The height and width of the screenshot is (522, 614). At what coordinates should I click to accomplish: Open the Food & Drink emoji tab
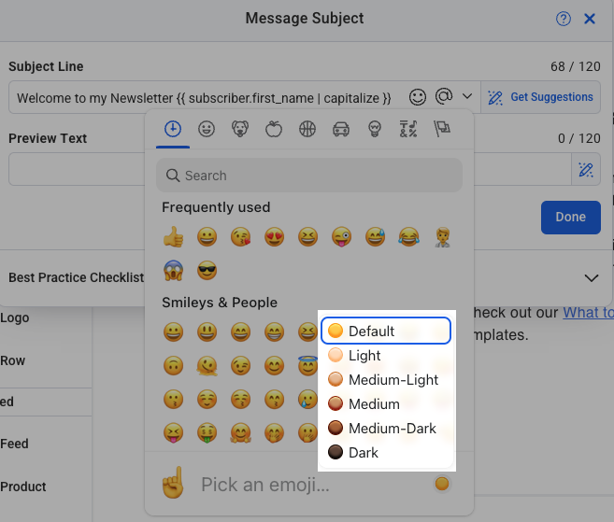tap(273, 129)
